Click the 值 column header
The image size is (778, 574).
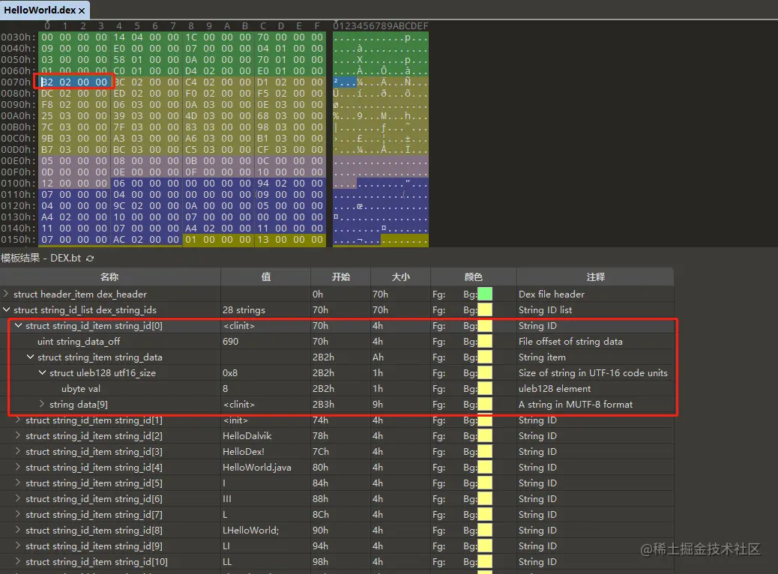coord(266,277)
